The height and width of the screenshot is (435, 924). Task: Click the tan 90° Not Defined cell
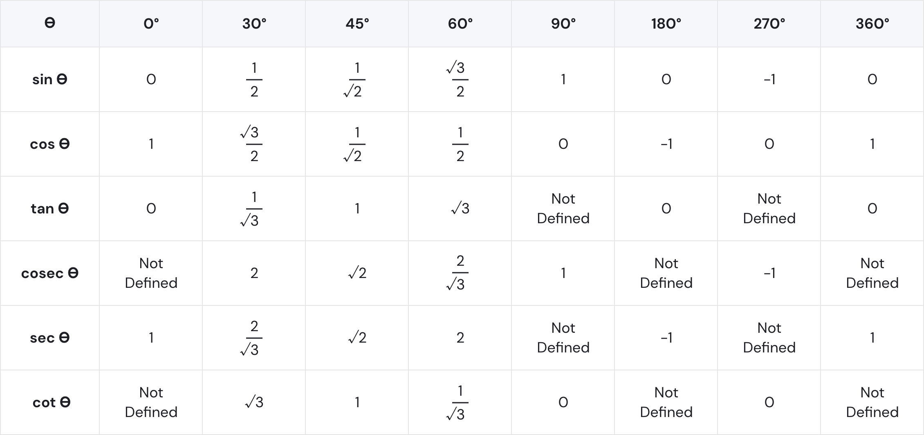pos(563,209)
